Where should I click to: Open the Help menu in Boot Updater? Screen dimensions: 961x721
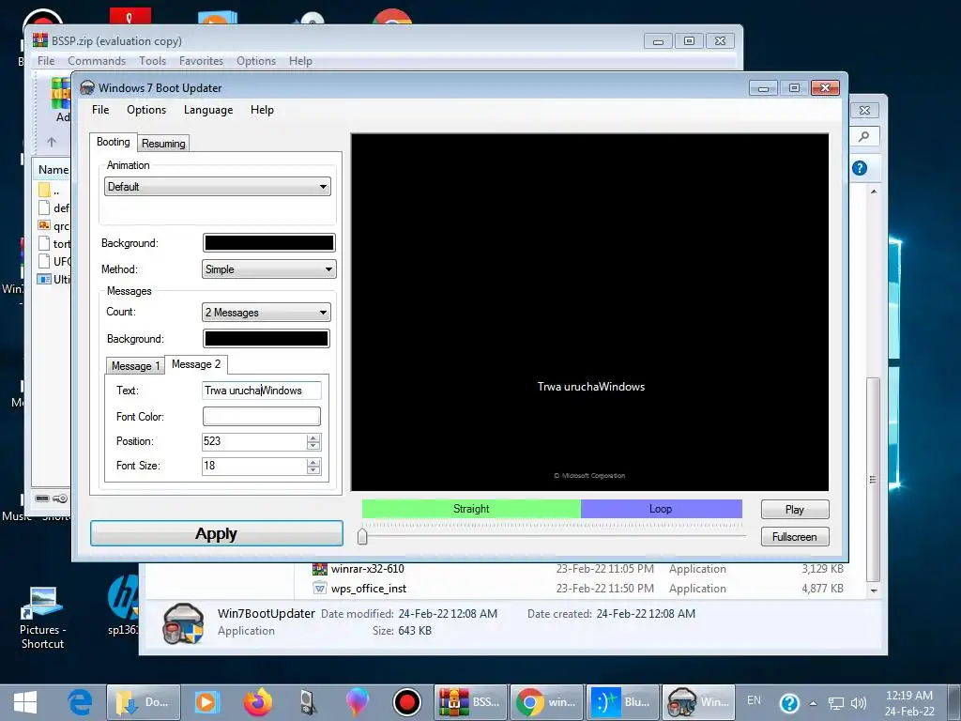pyautogui.click(x=263, y=110)
